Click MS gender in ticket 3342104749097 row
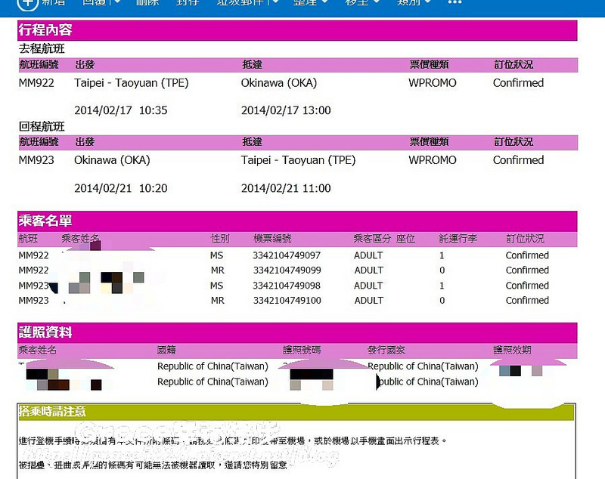The image size is (605, 479). tap(216, 255)
